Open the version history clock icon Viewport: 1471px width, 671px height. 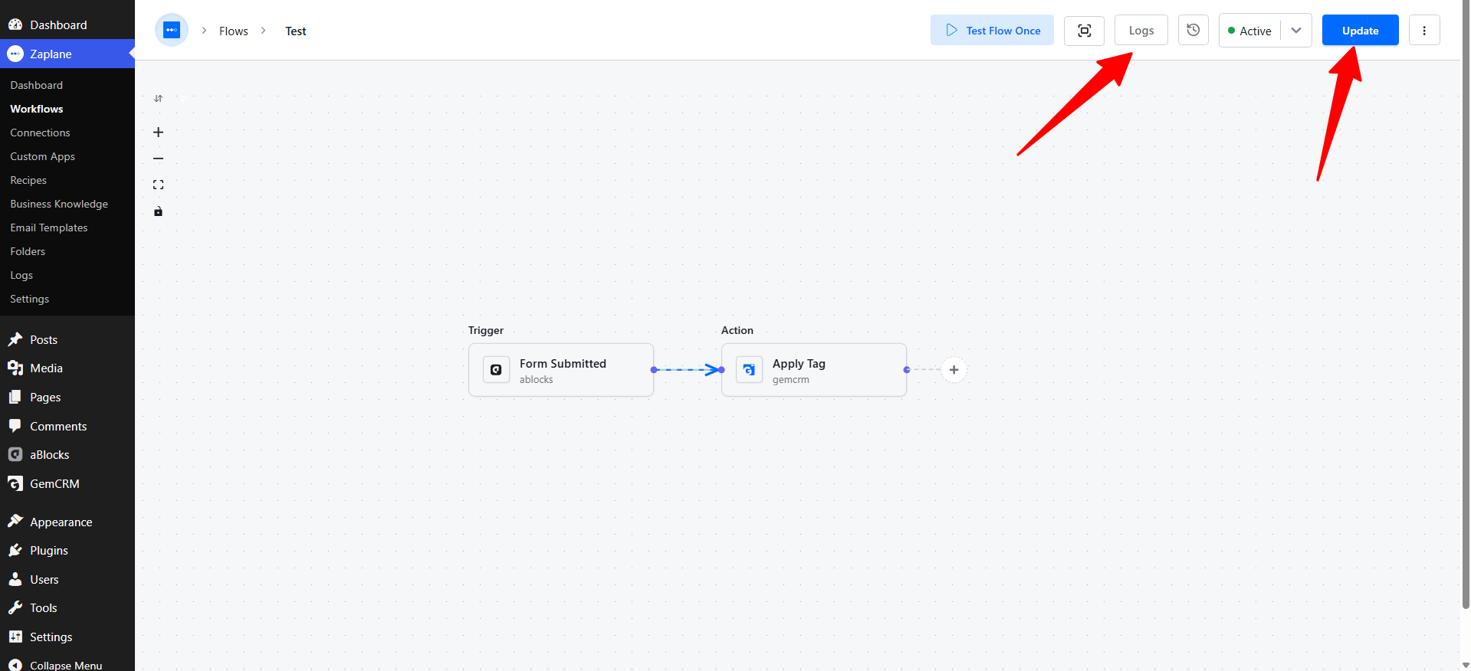pyautogui.click(x=1194, y=30)
